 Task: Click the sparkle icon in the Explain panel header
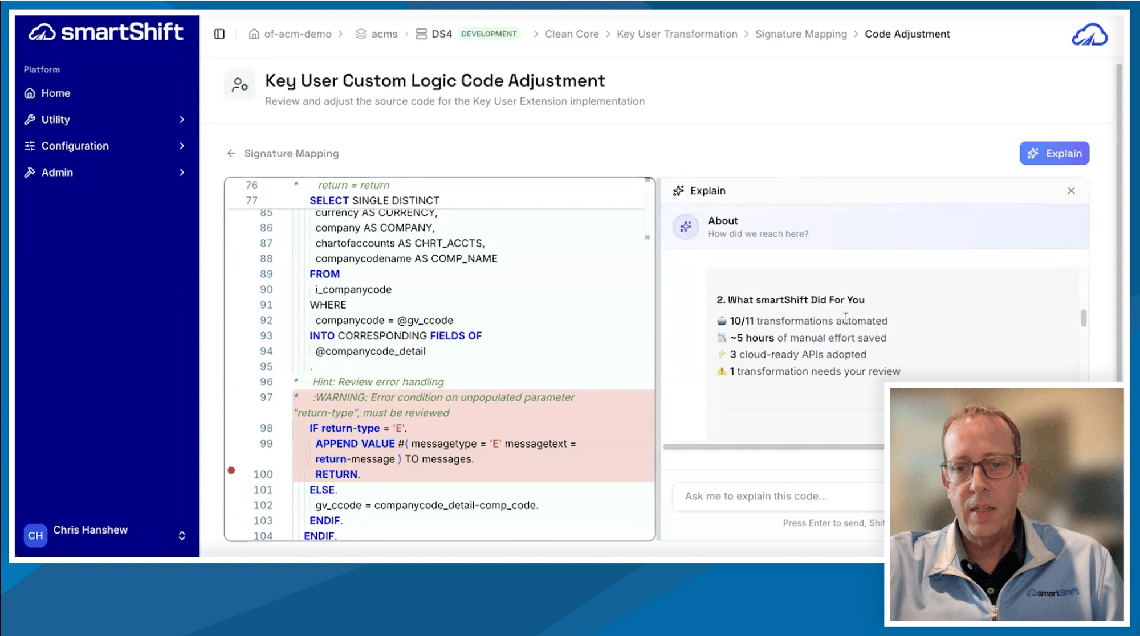(x=678, y=191)
